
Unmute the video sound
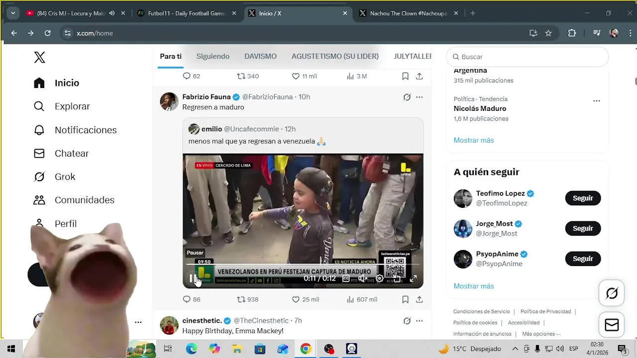(362, 278)
